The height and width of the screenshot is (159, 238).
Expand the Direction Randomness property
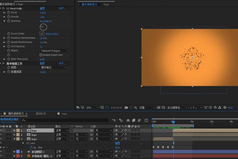tap(4, 38)
